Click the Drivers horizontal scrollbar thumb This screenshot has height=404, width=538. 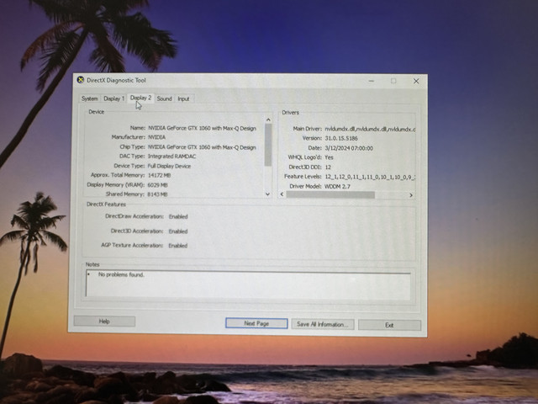coord(330,194)
